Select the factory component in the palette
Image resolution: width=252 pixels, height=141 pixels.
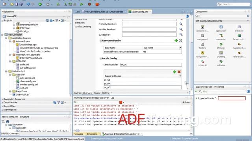(202, 46)
